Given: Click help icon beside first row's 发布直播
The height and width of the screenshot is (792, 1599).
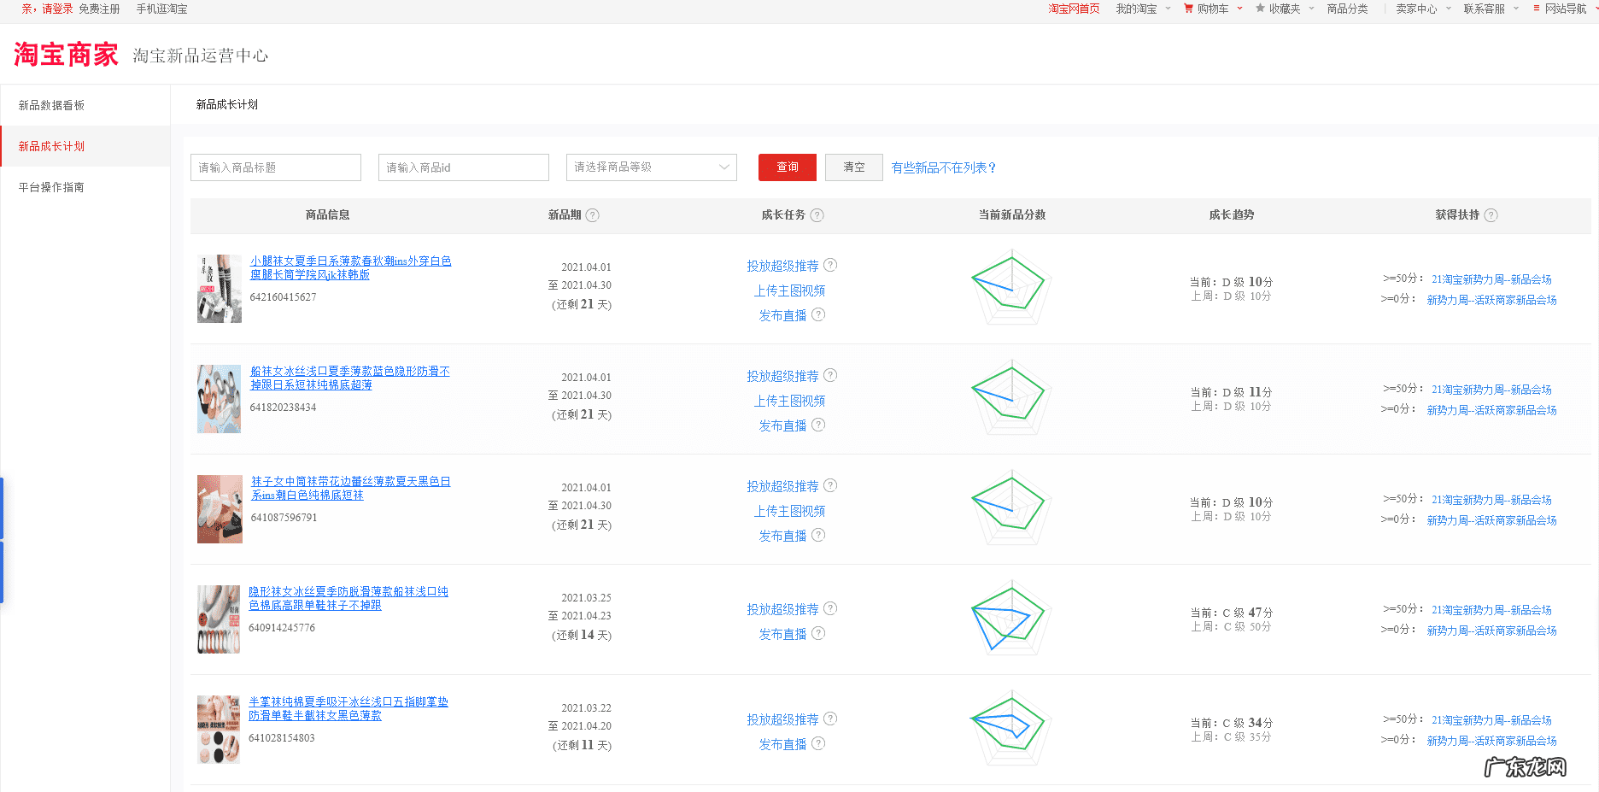Looking at the screenshot, I should coord(818,315).
